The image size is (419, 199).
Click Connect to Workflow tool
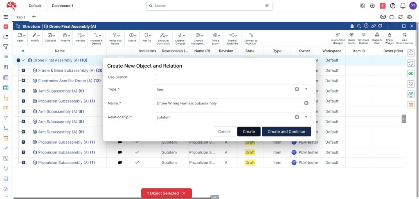pos(251,38)
